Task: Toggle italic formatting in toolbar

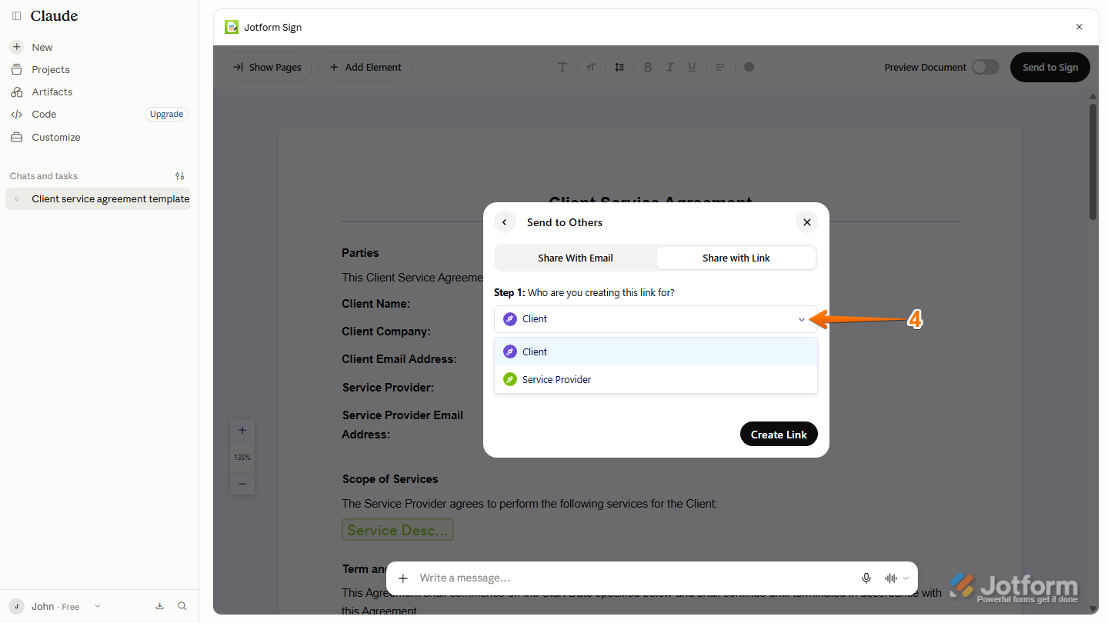Action: tap(670, 67)
